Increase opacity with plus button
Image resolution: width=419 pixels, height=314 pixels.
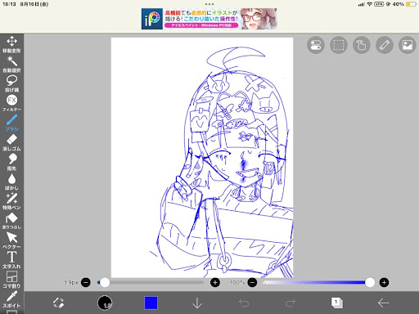point(384,282)
